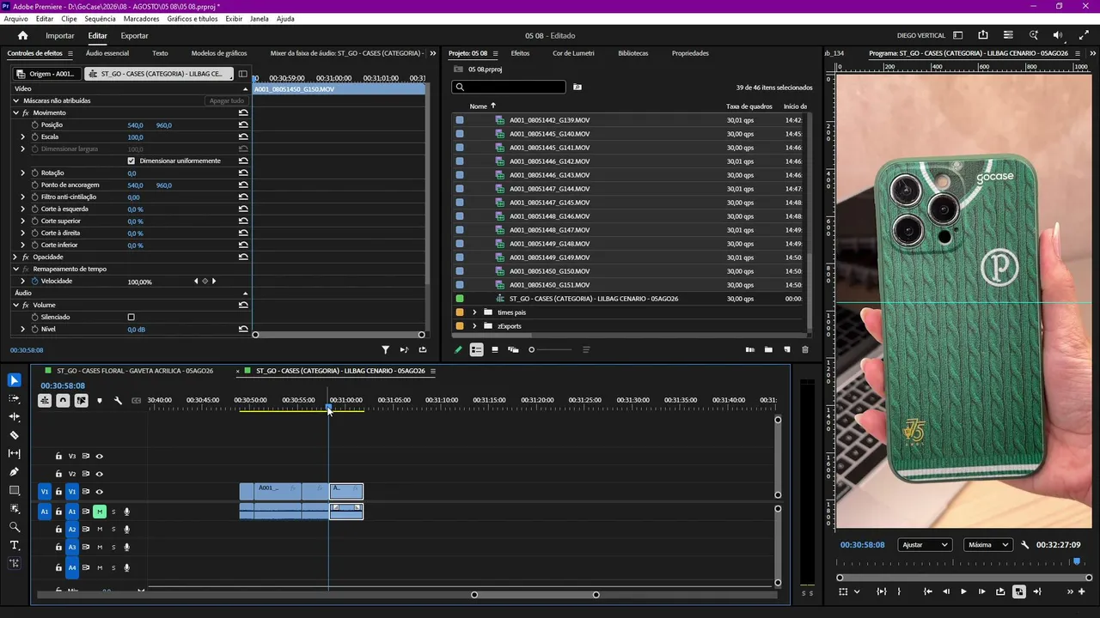Reset the Posição parameter
Screen dimensions: 1100x618
pyautogui.click(x=244, y=125)
